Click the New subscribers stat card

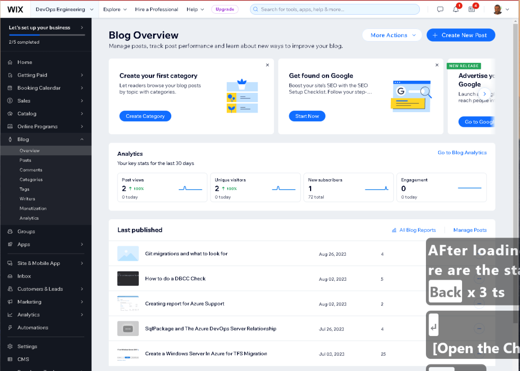click(349, 187)
